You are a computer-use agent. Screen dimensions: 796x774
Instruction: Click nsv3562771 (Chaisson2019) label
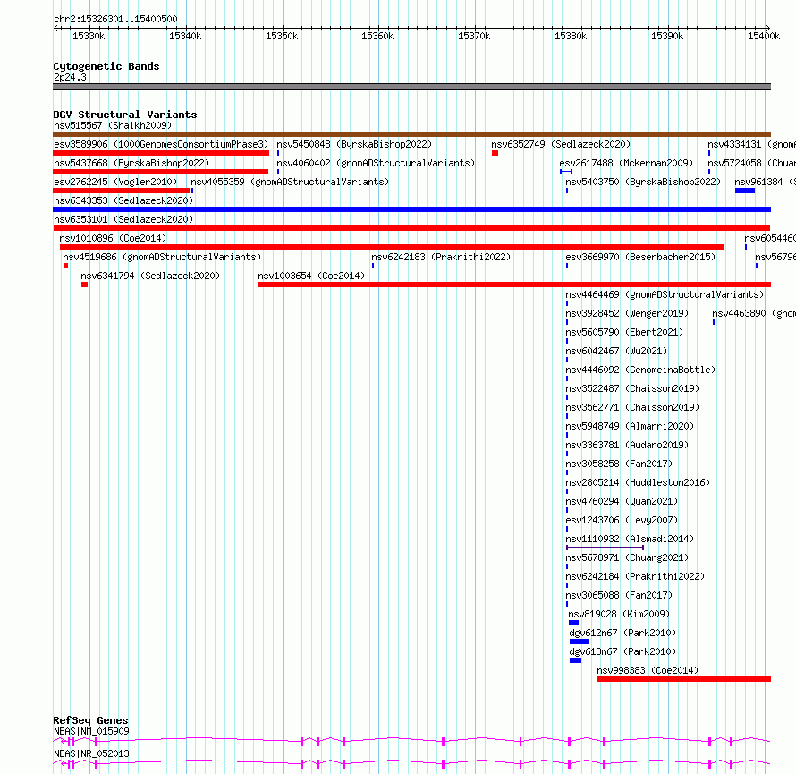click(632, 407)
